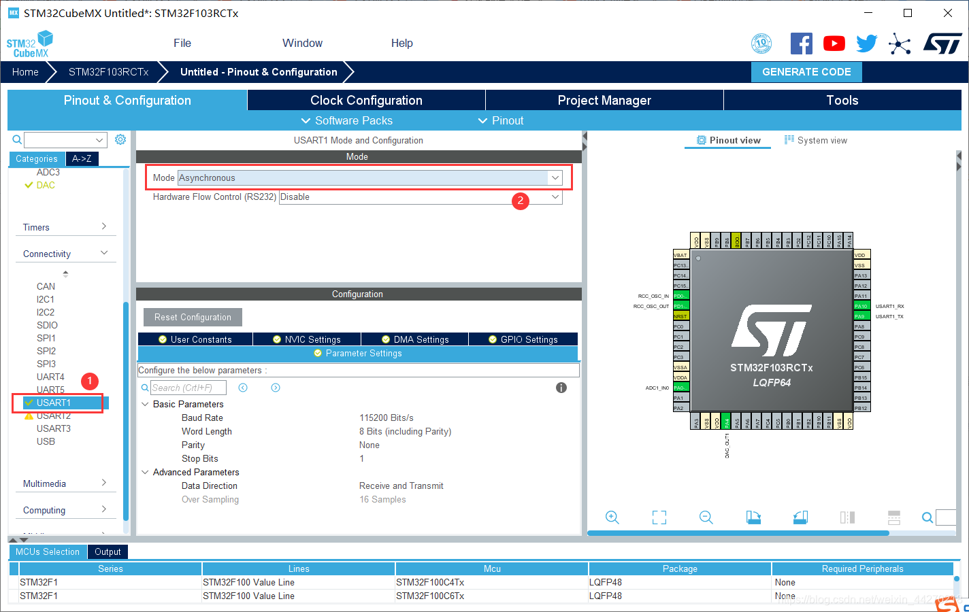969x612 pixels.
Task: Collapse the Connectivity category
Action: pyautogui.click(x=65, y=254)
